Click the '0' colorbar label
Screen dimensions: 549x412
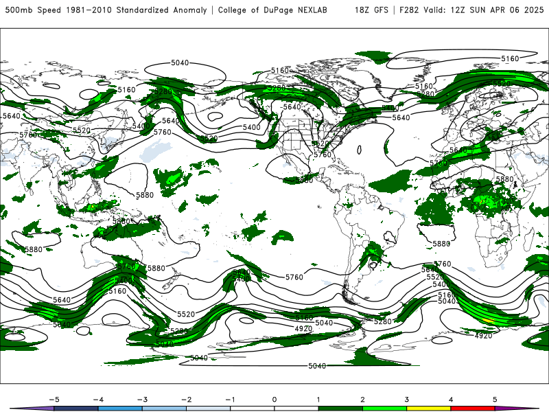pos(274,400)
